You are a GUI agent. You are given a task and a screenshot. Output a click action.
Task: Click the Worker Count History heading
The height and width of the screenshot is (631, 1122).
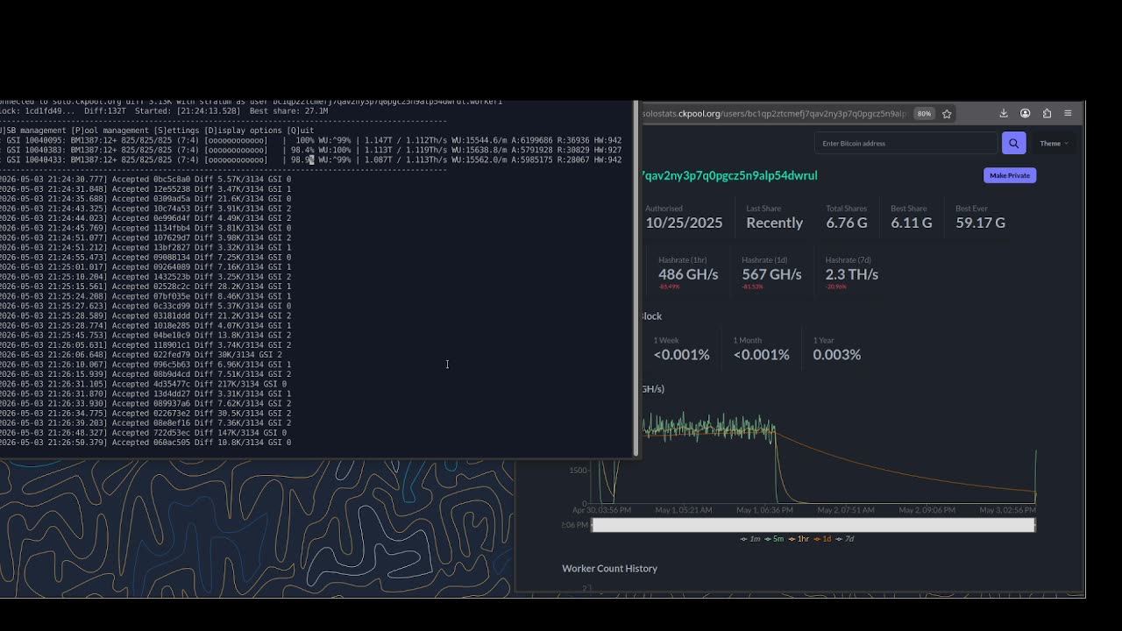pos(609,568)
